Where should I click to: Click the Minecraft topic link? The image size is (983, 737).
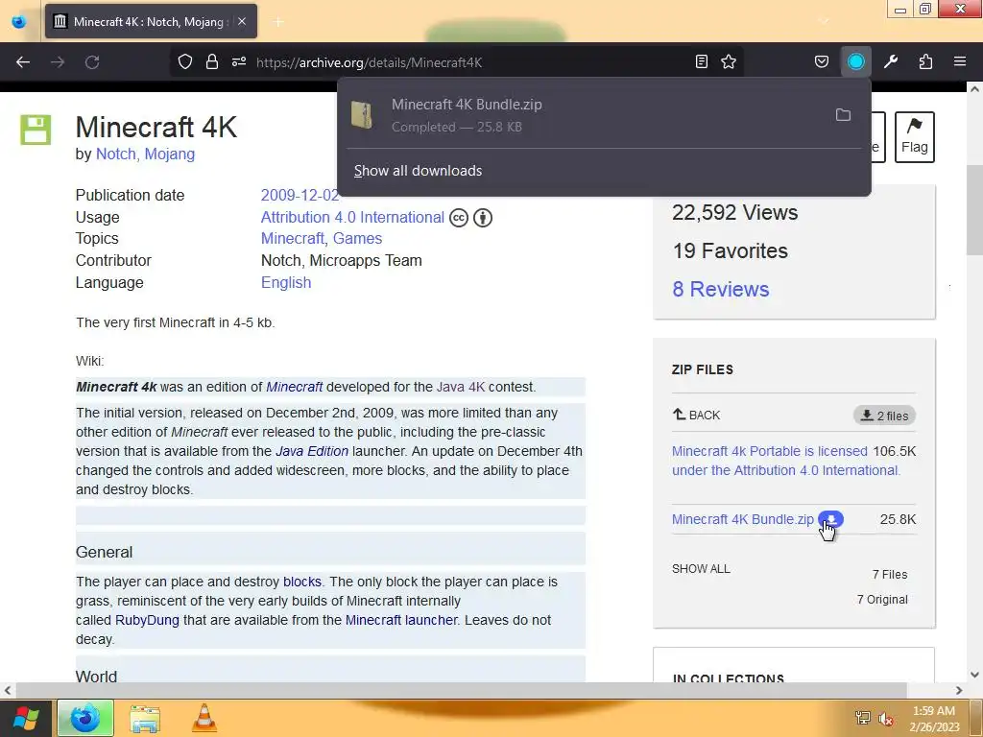(293, 239)
